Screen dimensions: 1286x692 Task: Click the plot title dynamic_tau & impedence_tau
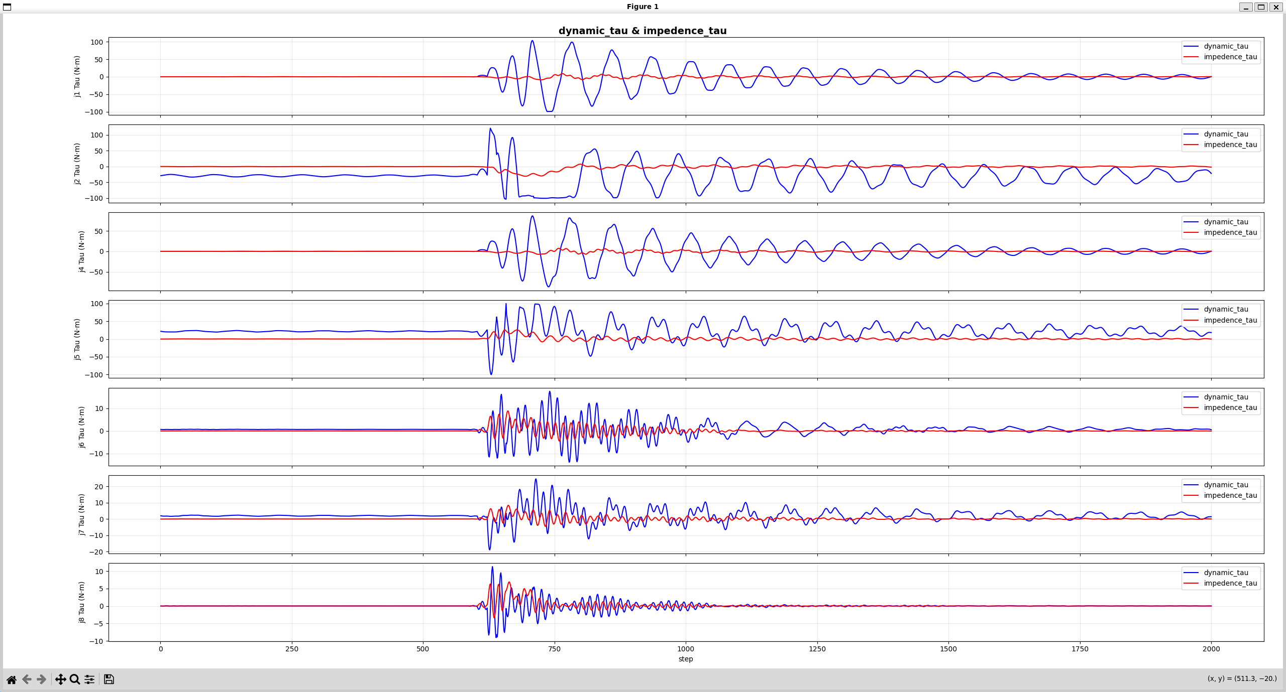pos(642,31)
